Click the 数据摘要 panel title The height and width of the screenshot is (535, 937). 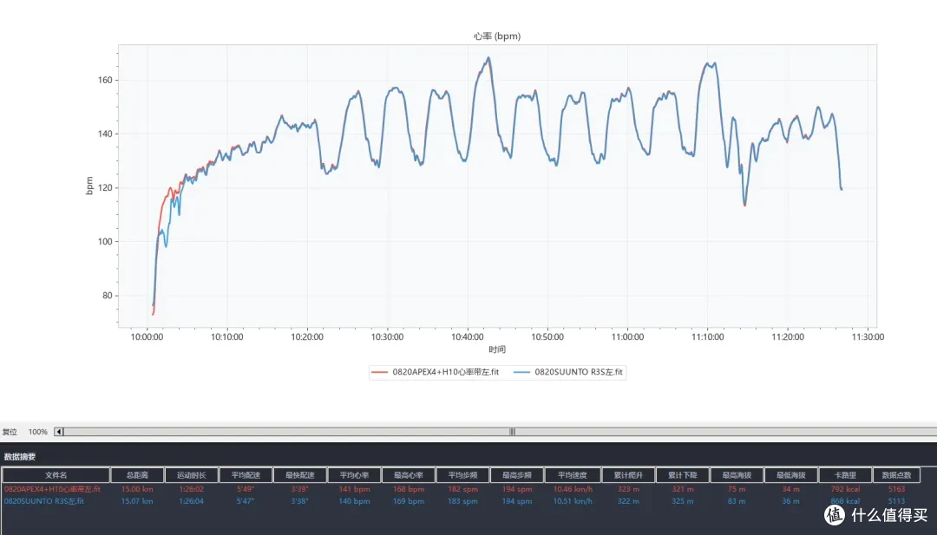tap(20, 457)
